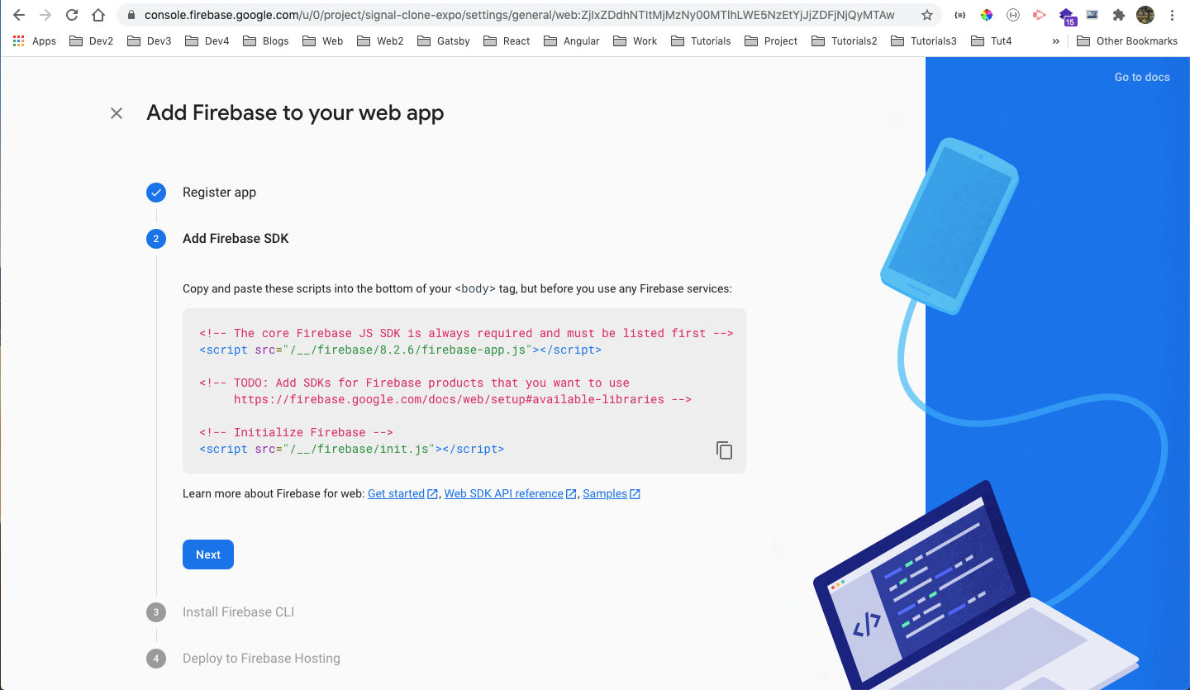Open the Get started link

[402, 493]
